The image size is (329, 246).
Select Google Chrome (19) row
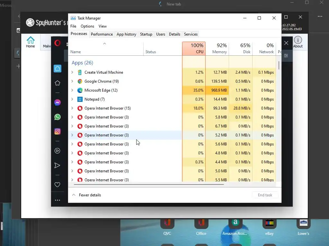[172, 81]
